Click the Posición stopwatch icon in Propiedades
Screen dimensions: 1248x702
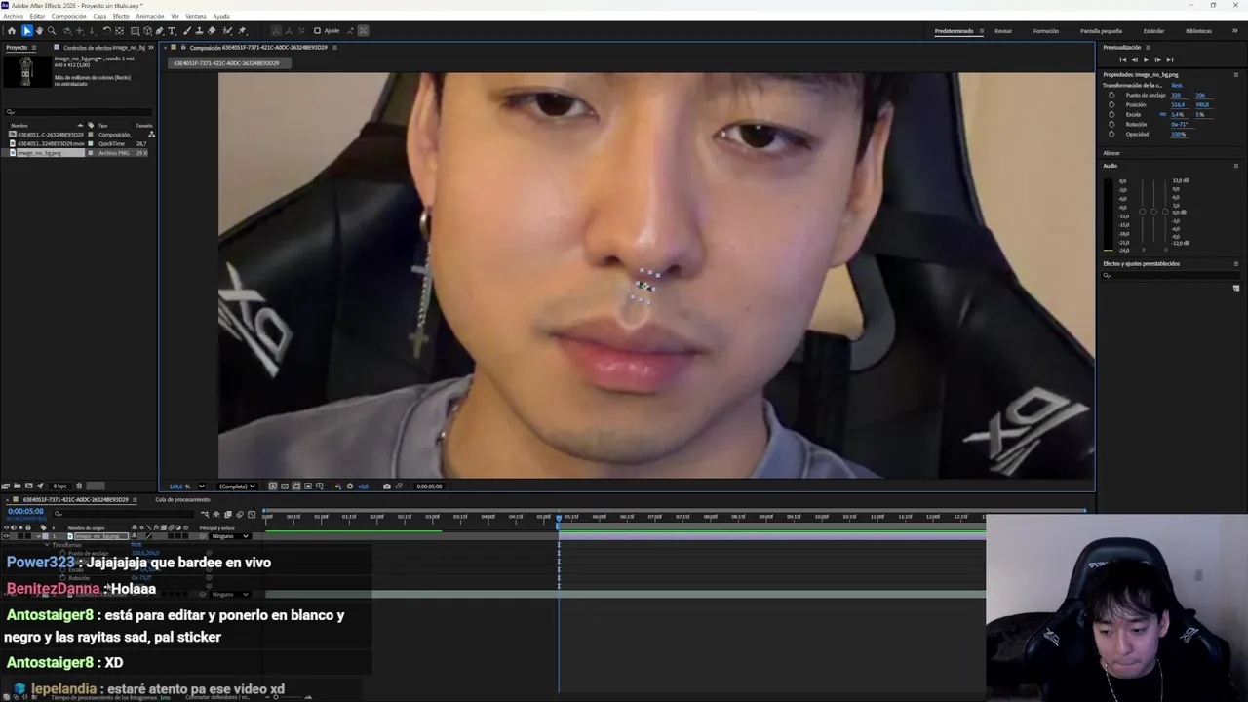pyautogui.click(x=1111, y=104)
